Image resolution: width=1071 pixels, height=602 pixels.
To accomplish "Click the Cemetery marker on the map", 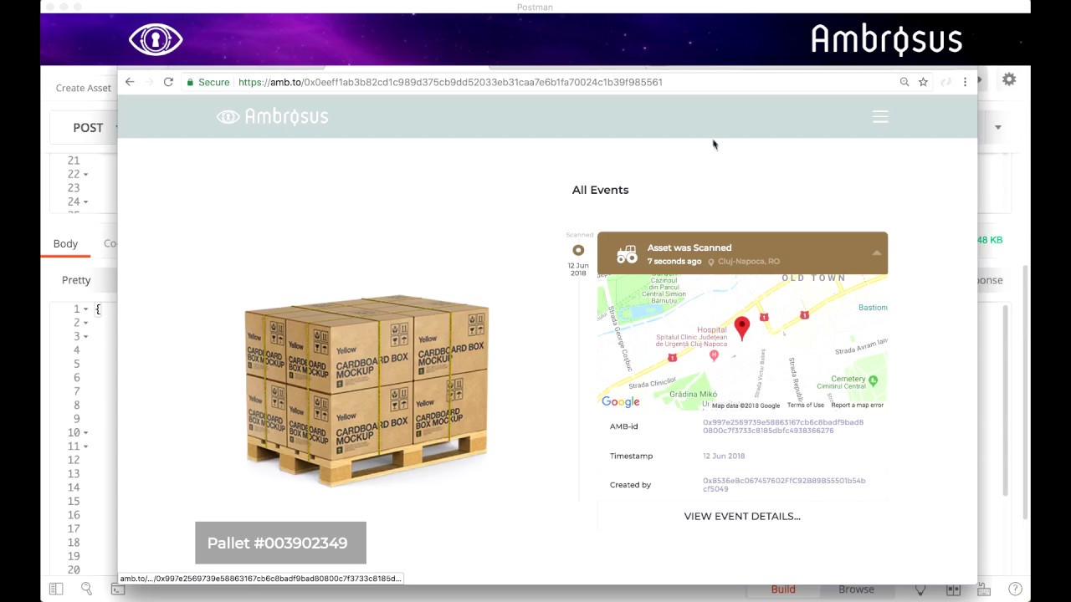I will tap(873, 380).
